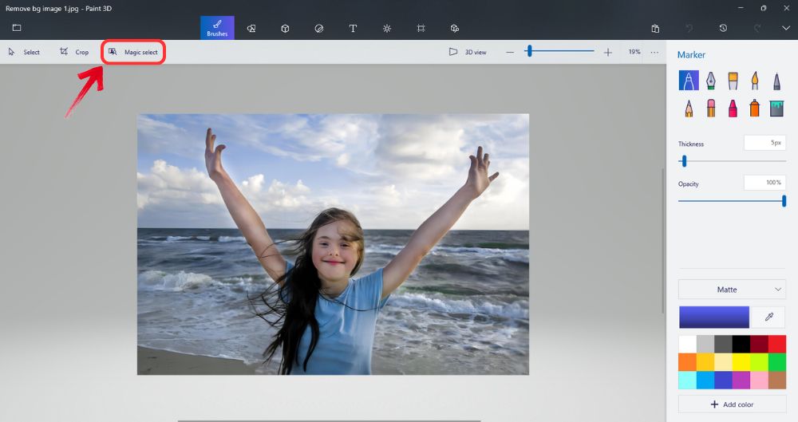Select the Eraser tool
Viewport: 798px width, 422px height.
(710, 108)
